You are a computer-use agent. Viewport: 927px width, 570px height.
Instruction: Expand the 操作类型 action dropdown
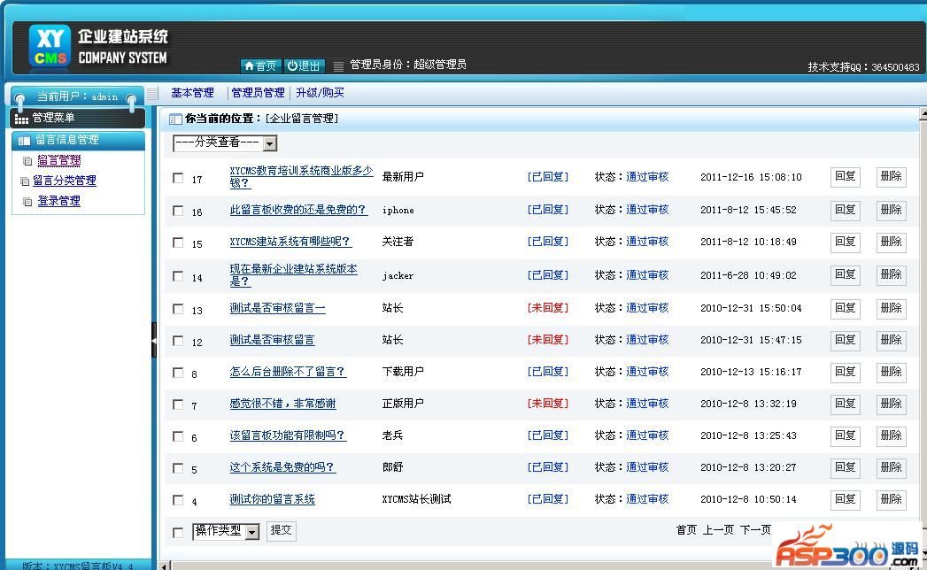(252, 532)
